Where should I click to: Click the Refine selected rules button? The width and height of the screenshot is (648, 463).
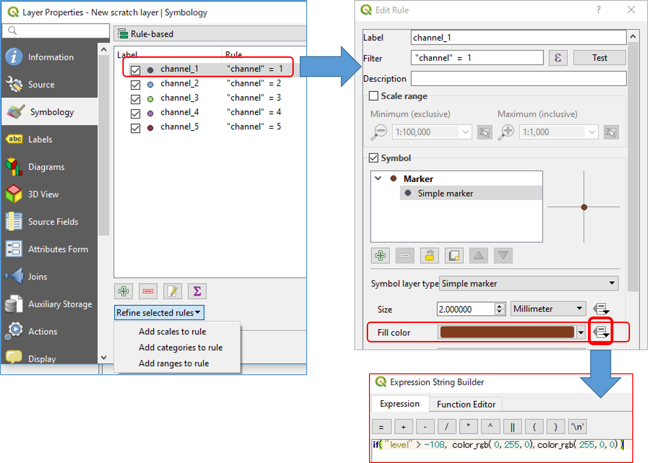[159, 313]
